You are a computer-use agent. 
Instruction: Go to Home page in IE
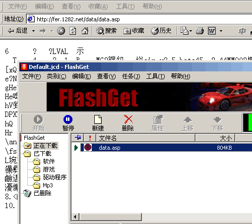click(x=85, y=31)
